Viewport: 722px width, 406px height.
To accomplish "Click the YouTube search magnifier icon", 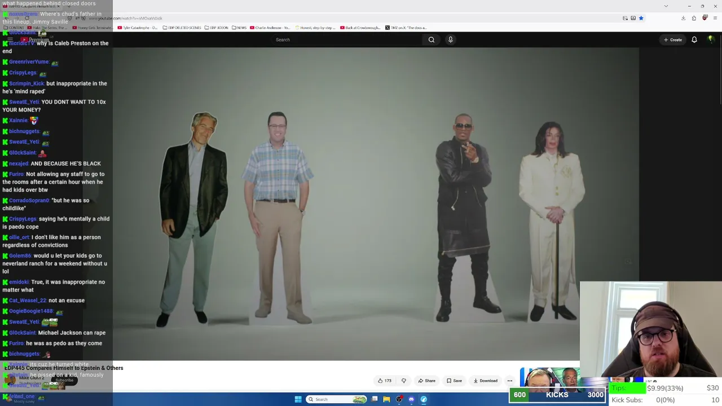I will (432, 39).
